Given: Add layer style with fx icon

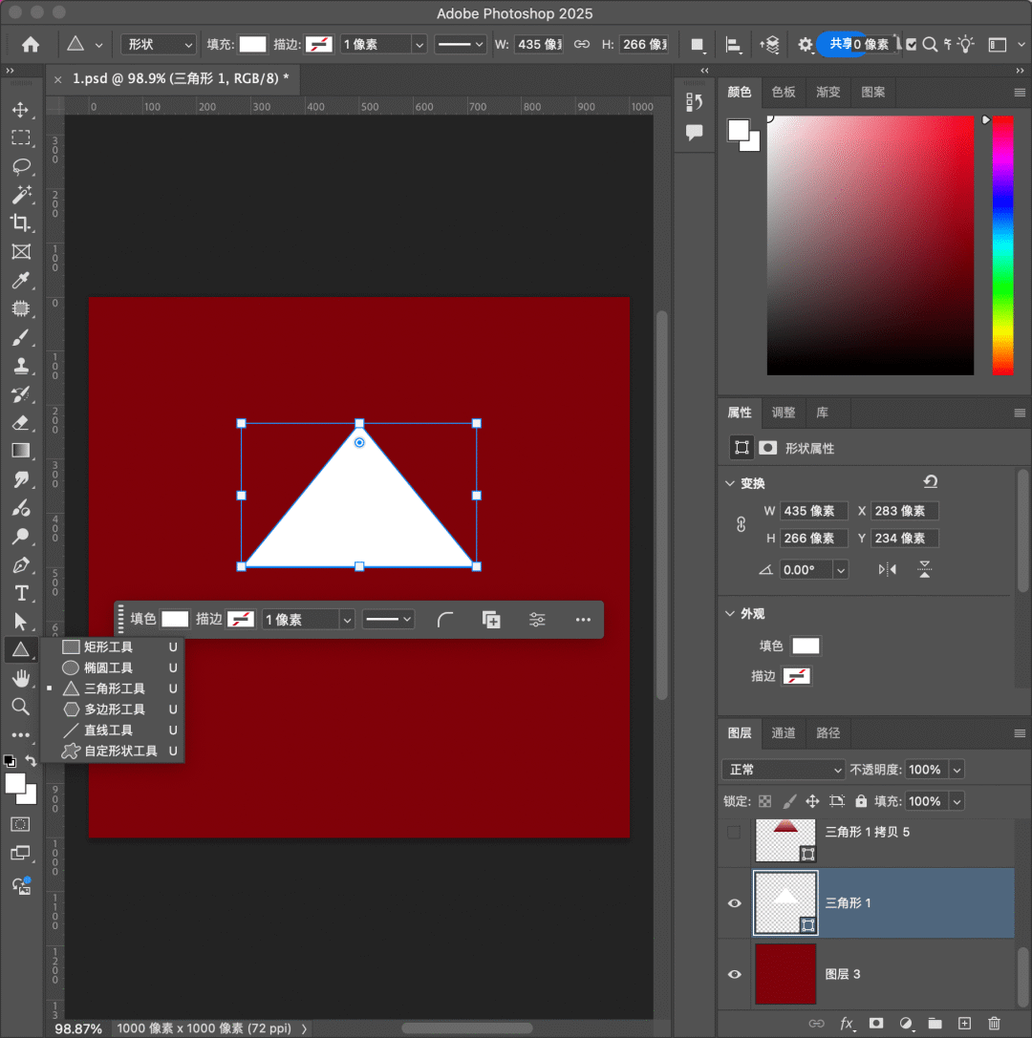Looking at the screenshot, I should pos(847,1023).
